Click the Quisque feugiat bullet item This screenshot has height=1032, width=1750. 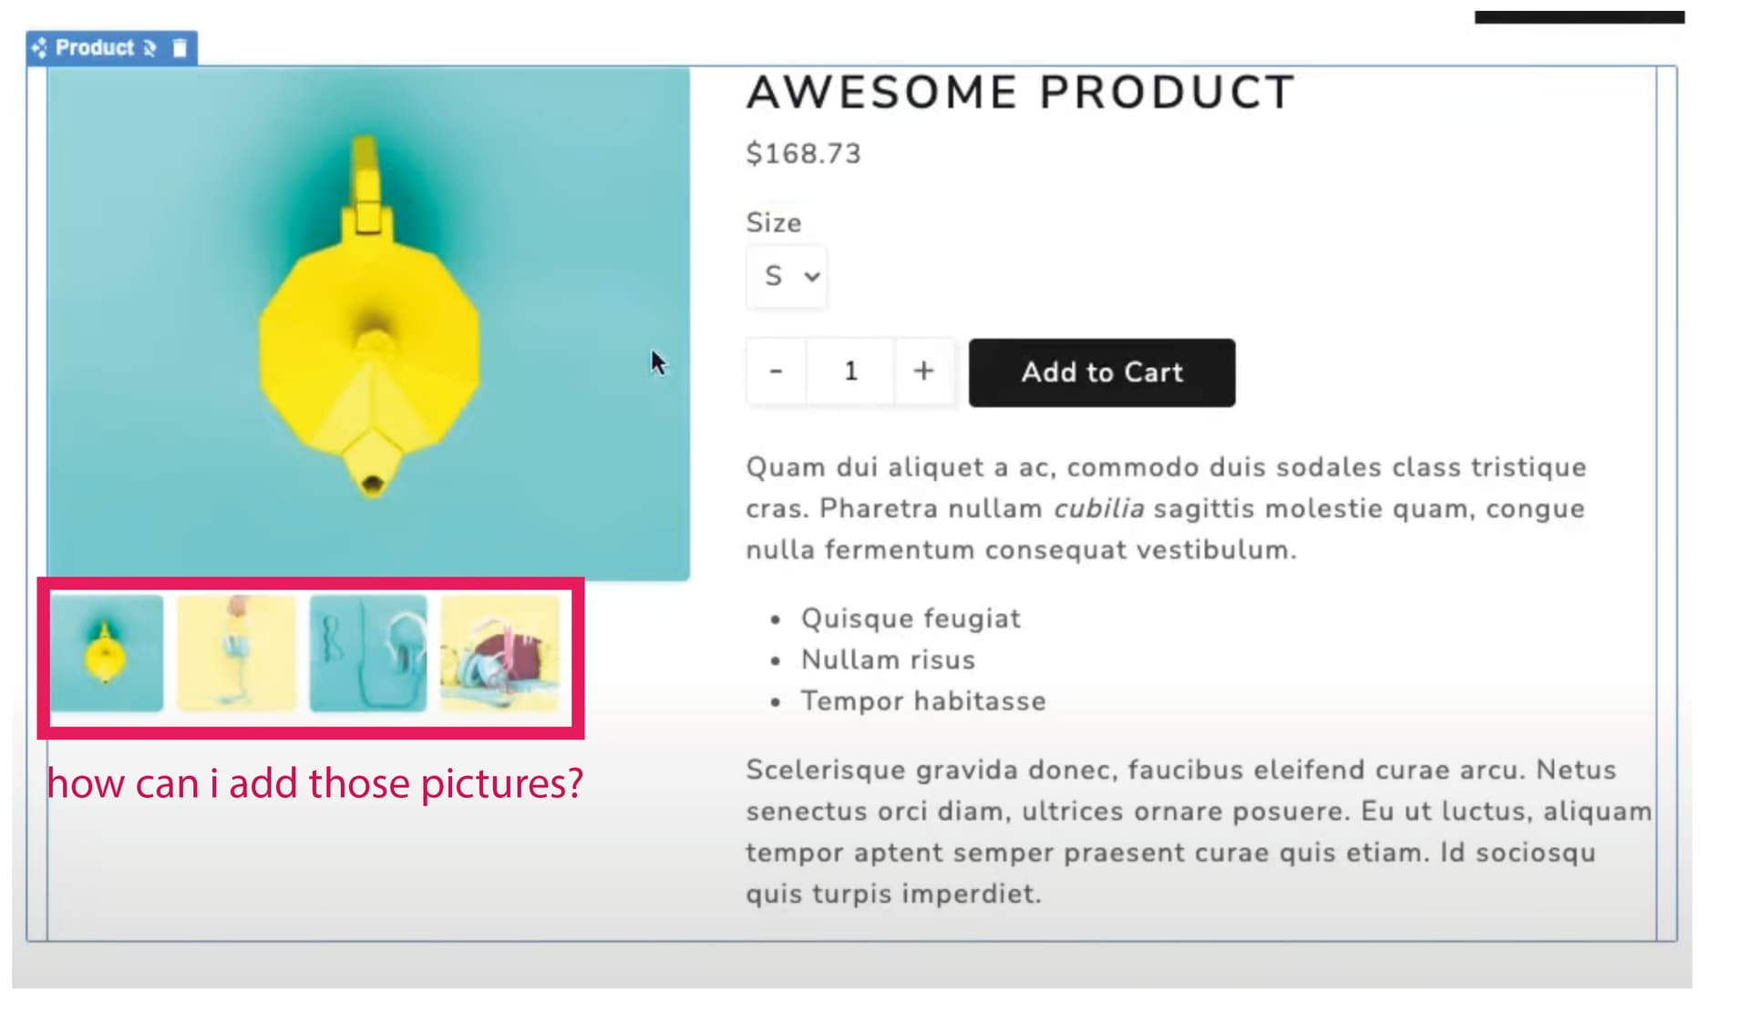tap(911, 618)
